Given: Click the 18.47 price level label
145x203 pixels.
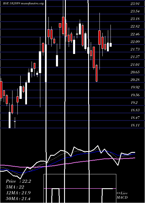Looking at the screenshot, I should click(135, 118).
